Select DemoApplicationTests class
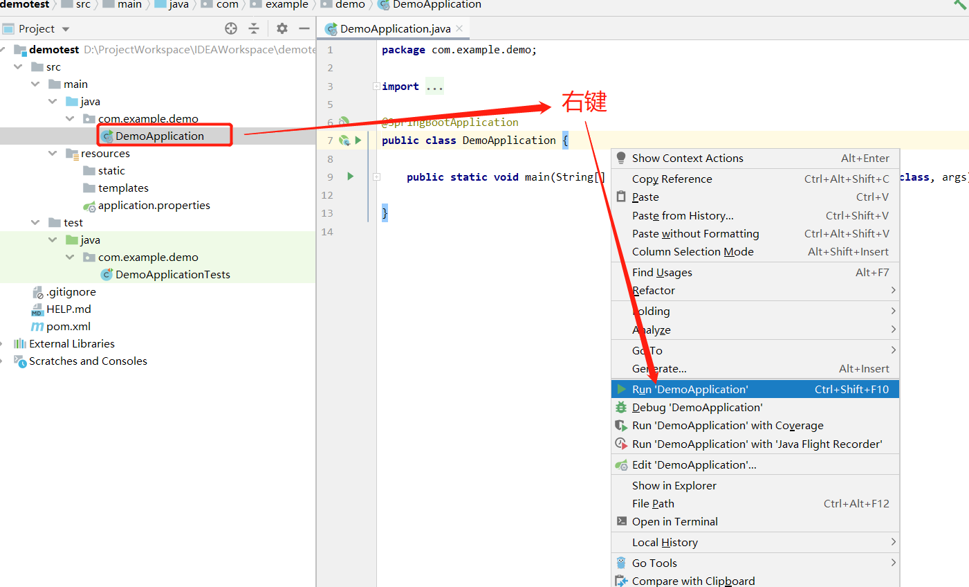 pyautogui.click(x=173, y=274)
